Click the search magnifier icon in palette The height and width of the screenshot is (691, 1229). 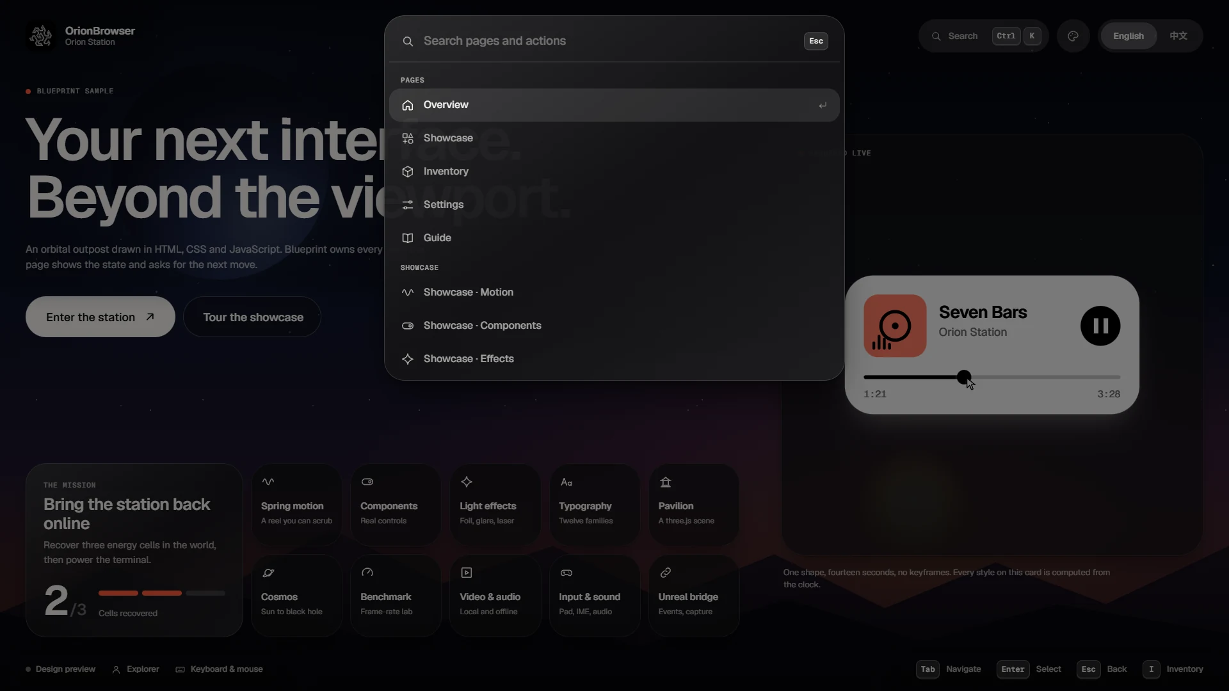408,41
